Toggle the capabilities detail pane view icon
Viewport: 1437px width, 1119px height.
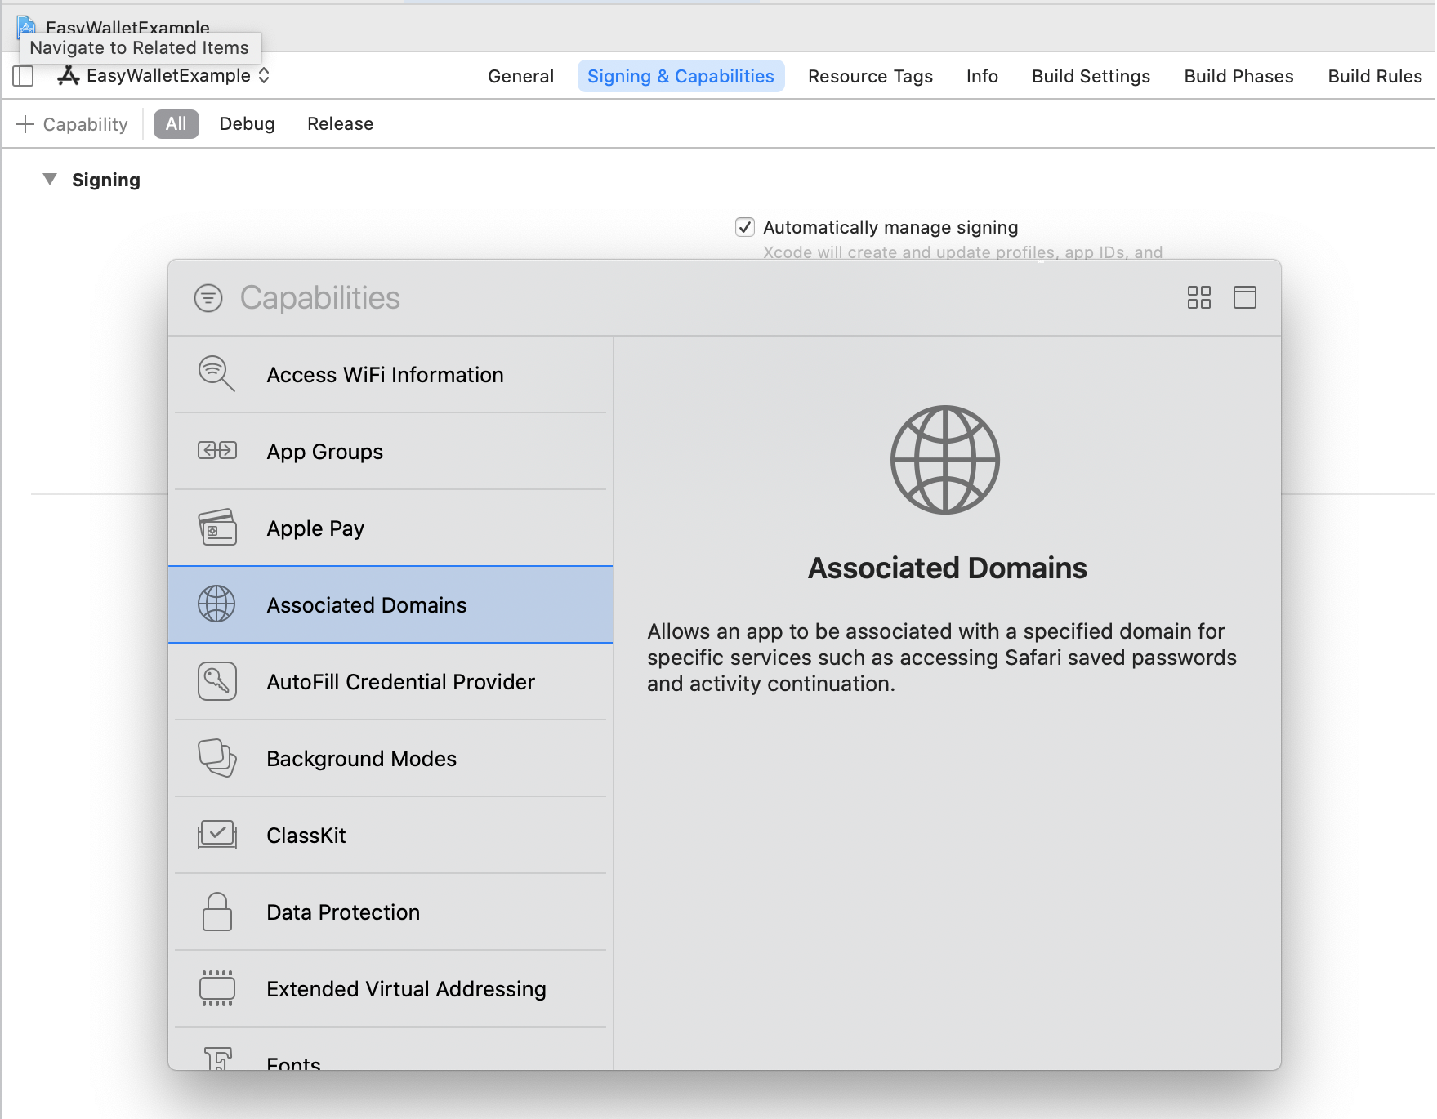coord(1245,297)
